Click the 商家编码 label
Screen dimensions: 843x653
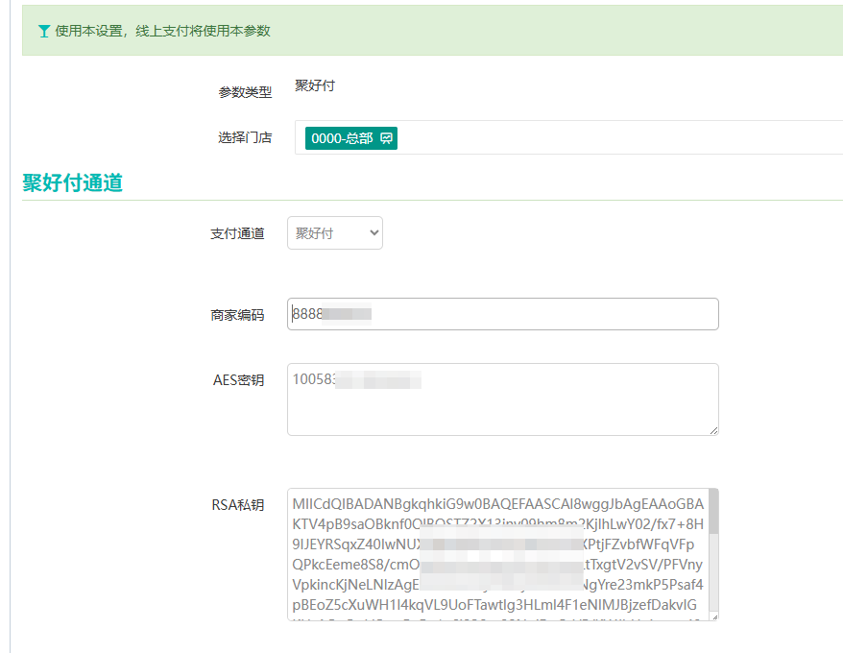[x=237, y=315]
